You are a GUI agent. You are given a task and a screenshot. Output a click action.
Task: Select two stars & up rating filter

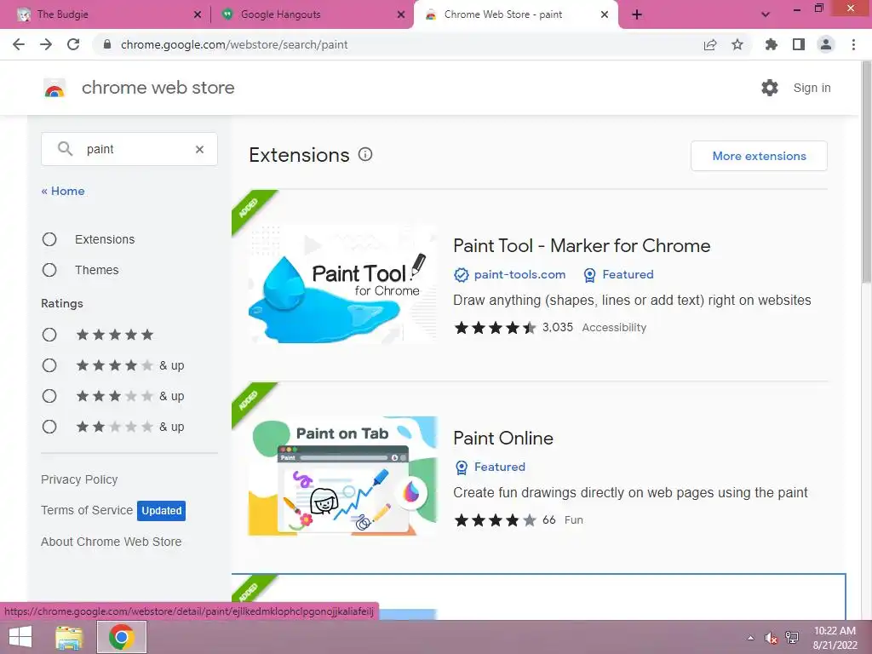pos(49,427)
